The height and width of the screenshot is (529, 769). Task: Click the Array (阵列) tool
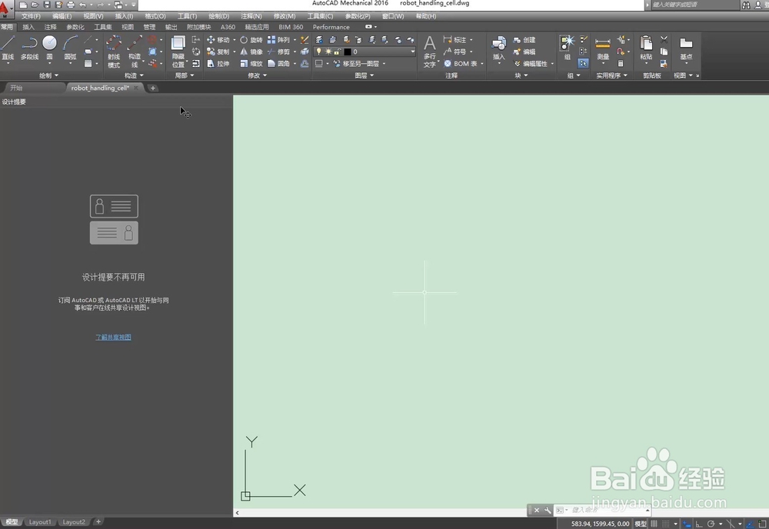tap(278, 40)
